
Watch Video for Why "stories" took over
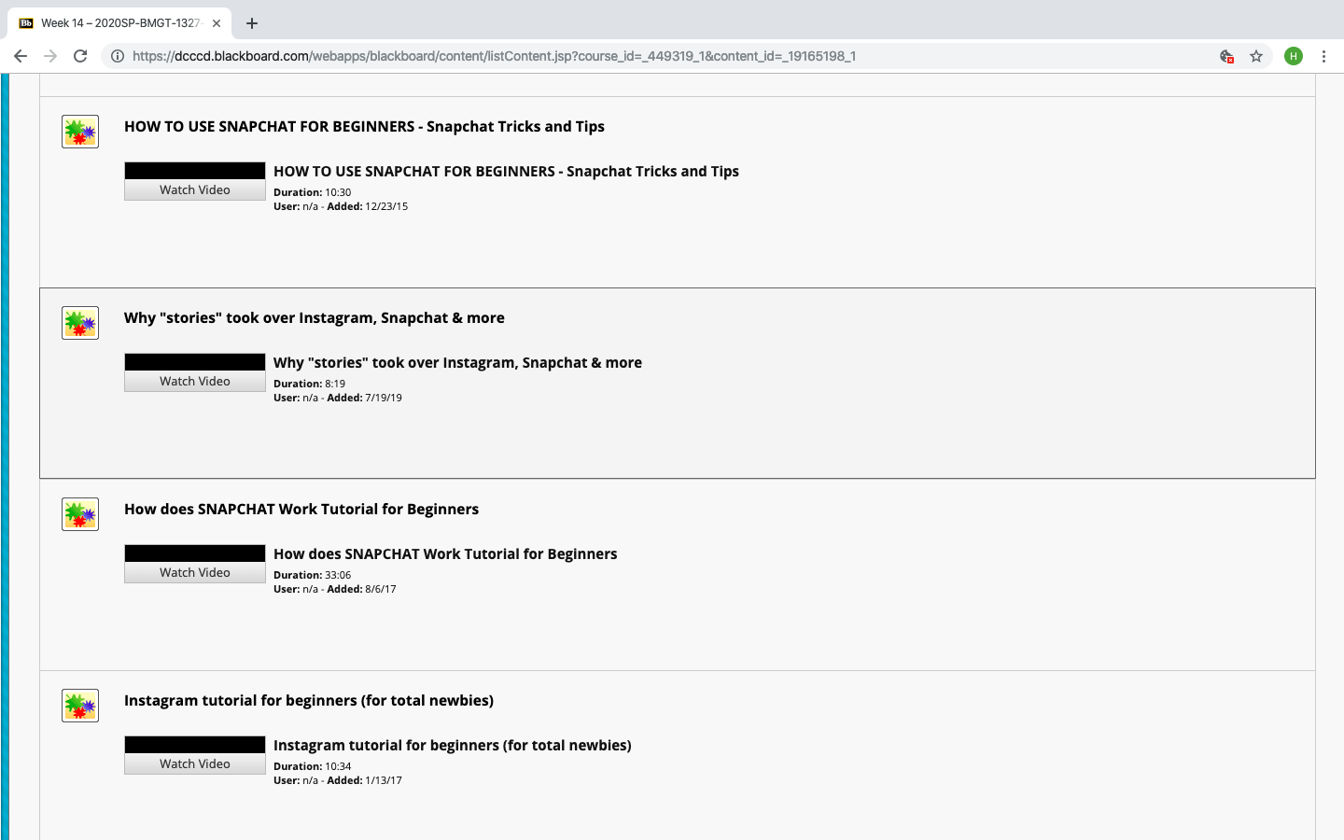click(x=195, y=381)
